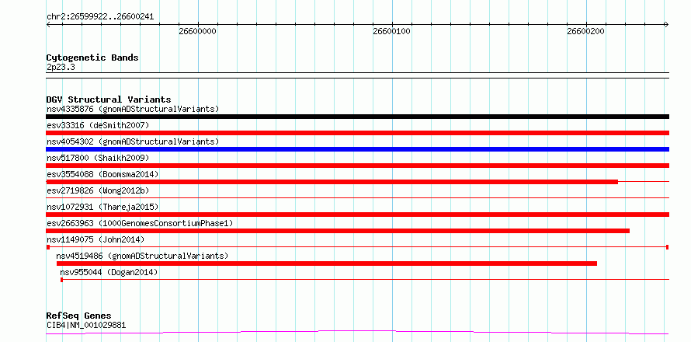Click the DGV Structural Variants track title
The height and width of the screenshot is (342, 691).
pyautogui.click(x=109, y=99)
